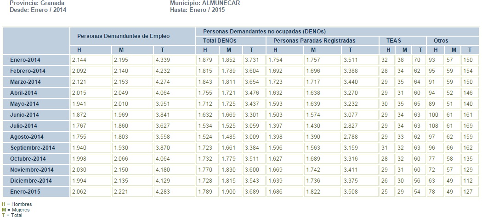Select the cell showing 3.508
Viewport: 482px width, 222px height.
(x=351, y=192)
